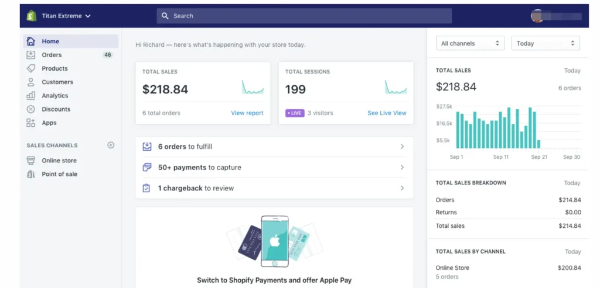Click the chargeback clipboard icon
600x288 pixels.
146,188
